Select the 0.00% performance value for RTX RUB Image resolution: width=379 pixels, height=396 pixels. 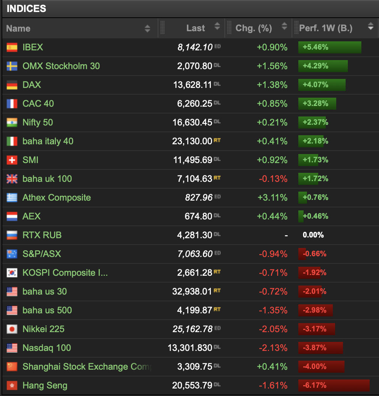pos(313,235)
